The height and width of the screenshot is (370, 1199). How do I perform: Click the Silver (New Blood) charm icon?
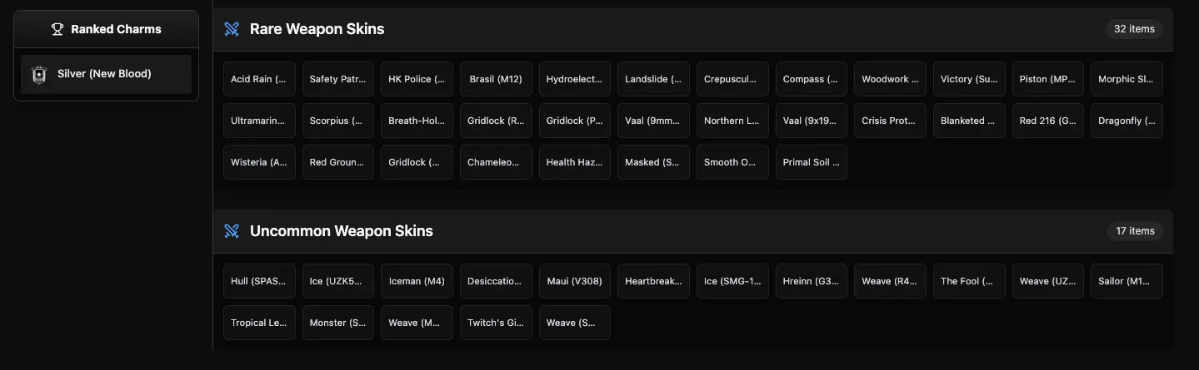tap(38, 74)
